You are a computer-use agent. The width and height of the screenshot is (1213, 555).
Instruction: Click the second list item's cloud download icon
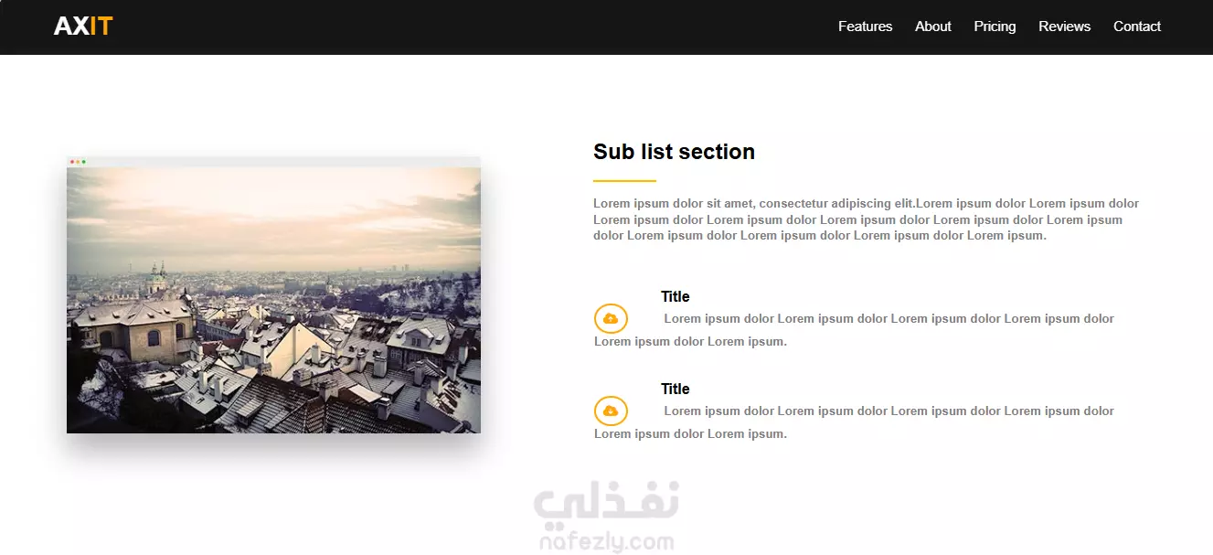[x=611, y=411]
